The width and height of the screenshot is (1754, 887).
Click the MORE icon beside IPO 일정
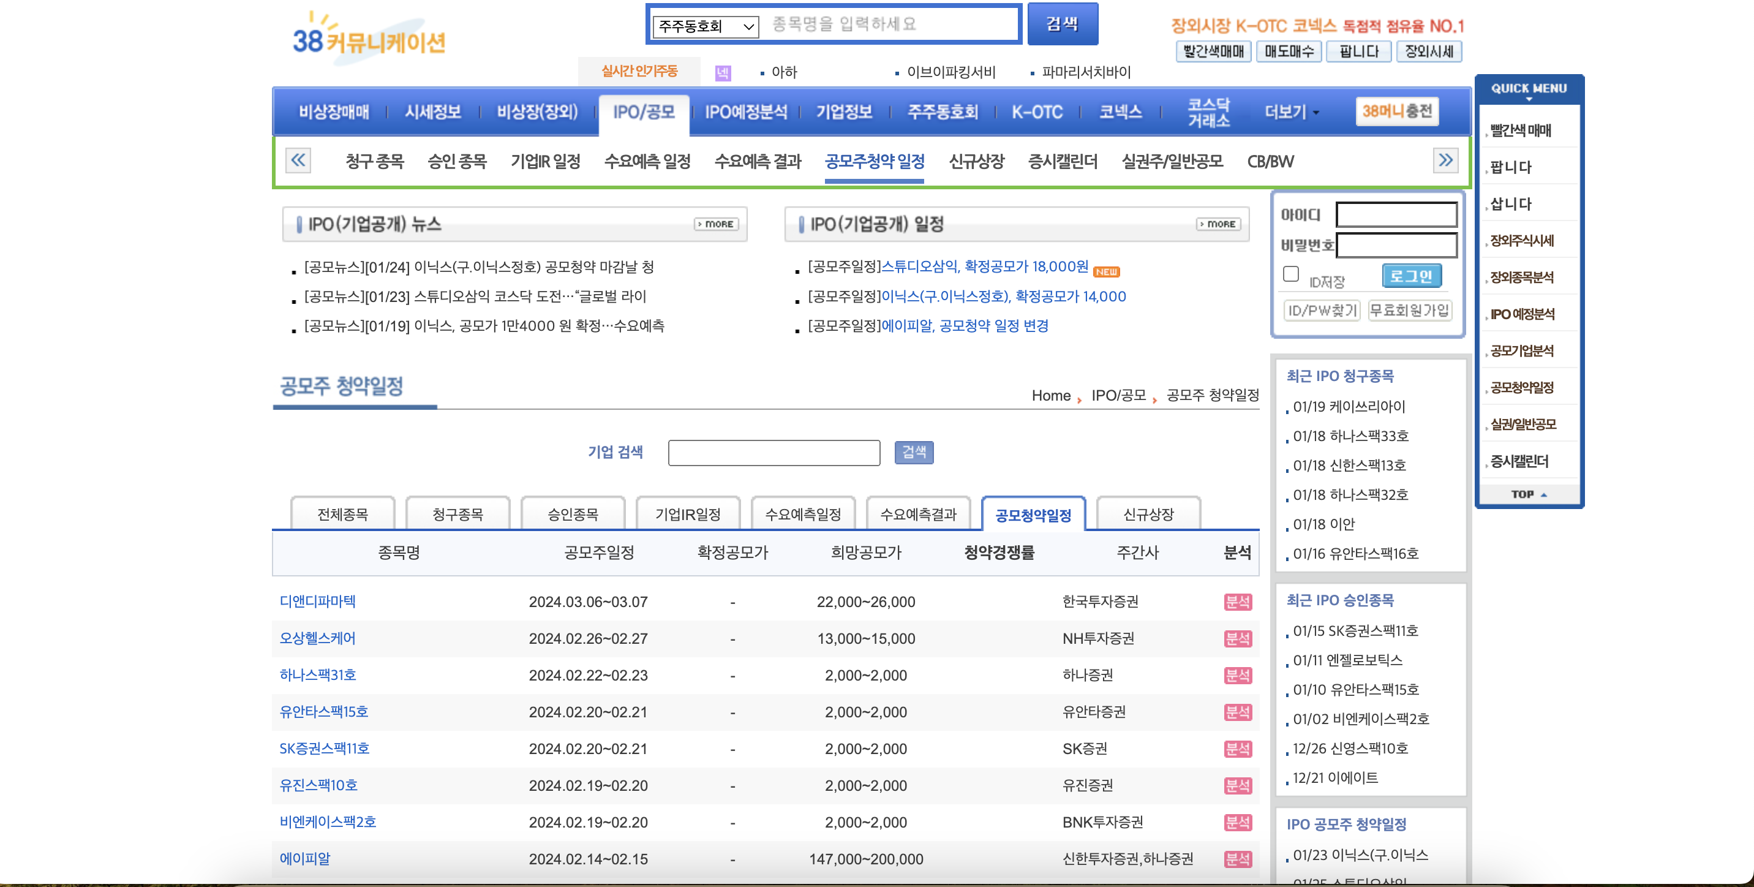(x=1218, y=224)
